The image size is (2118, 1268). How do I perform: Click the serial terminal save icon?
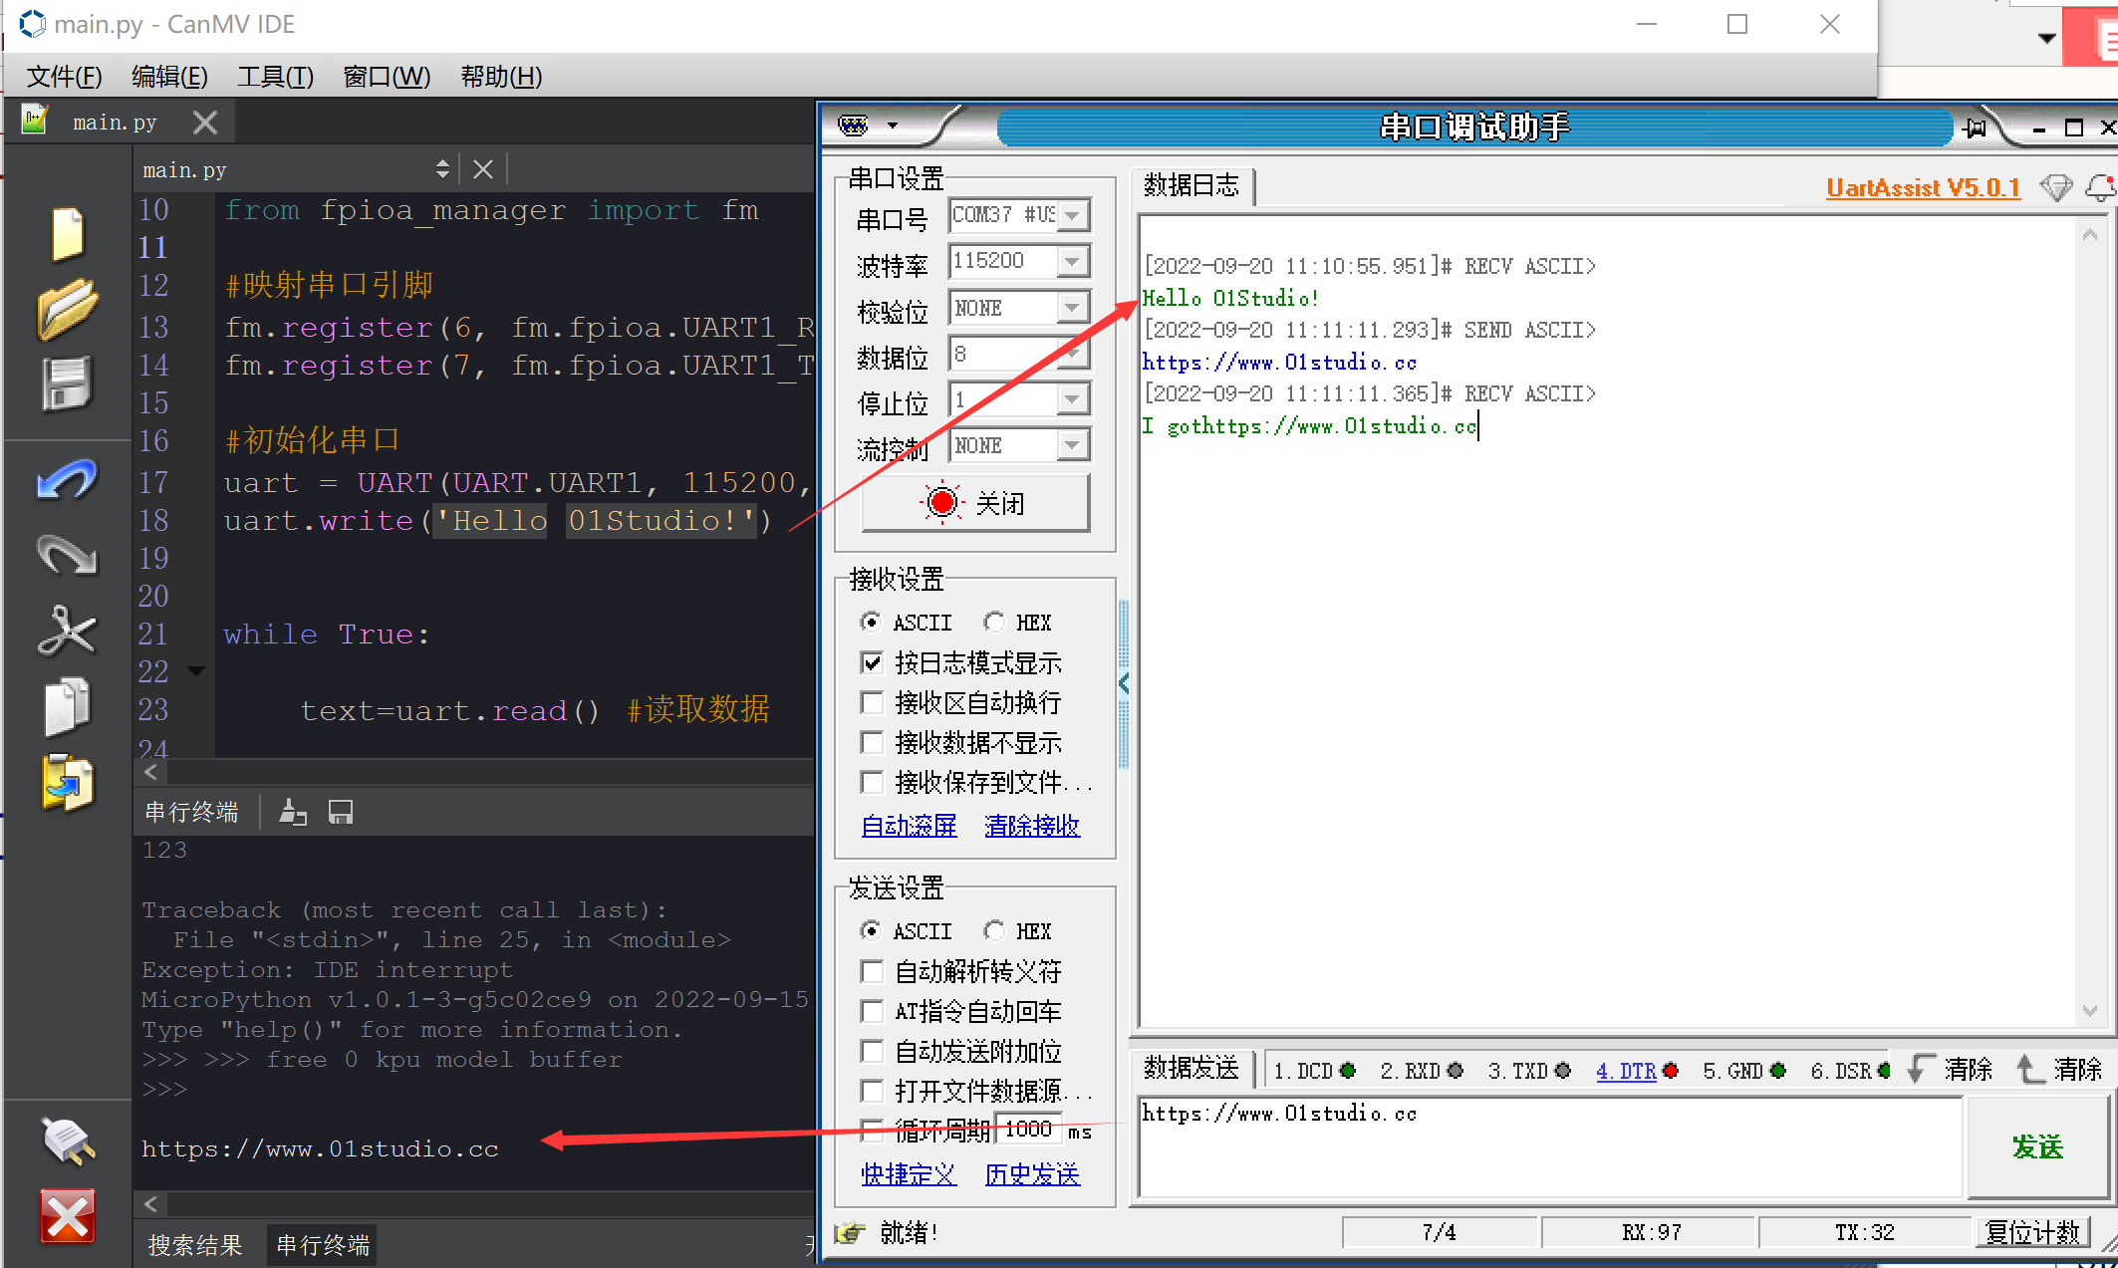click(341, 813)
